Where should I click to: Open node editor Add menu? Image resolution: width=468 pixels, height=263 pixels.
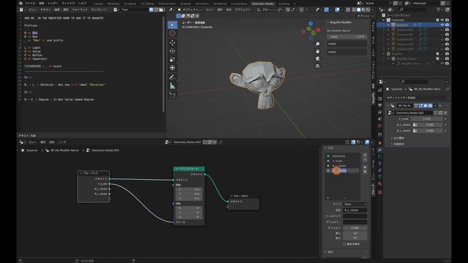point(52,142)
